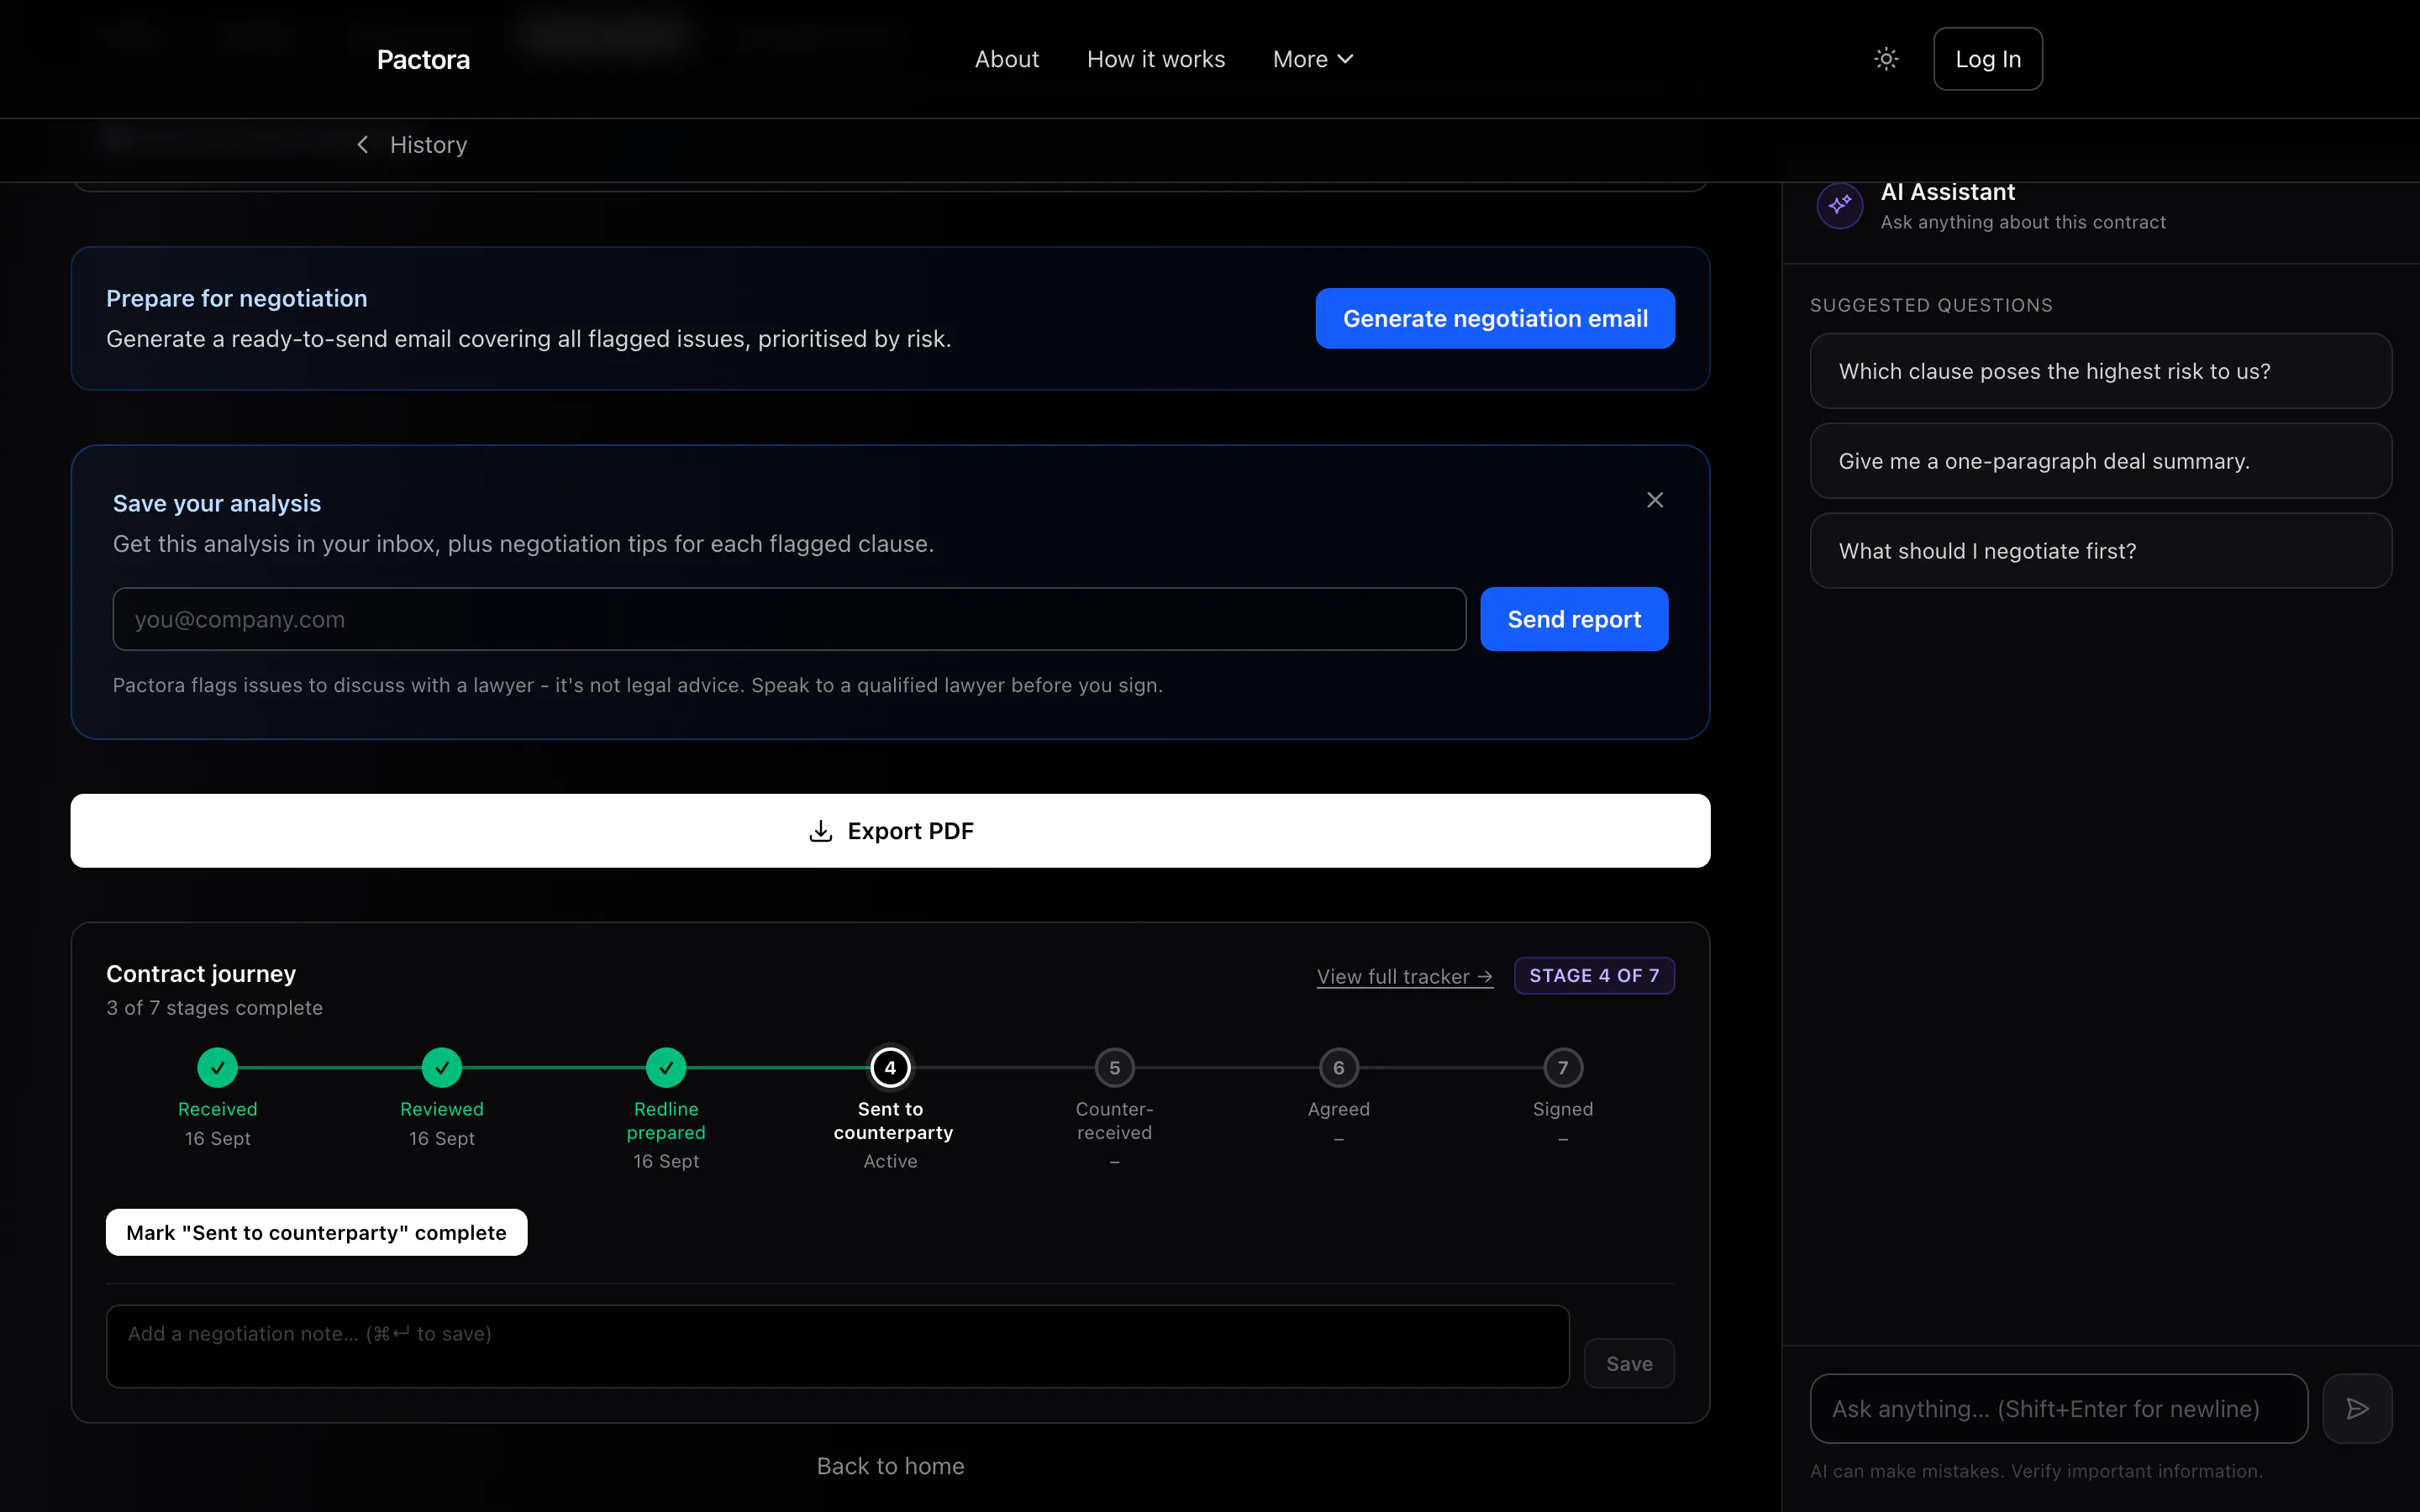Click "3 of 7 stages complete" text

tap(214, 1008)
